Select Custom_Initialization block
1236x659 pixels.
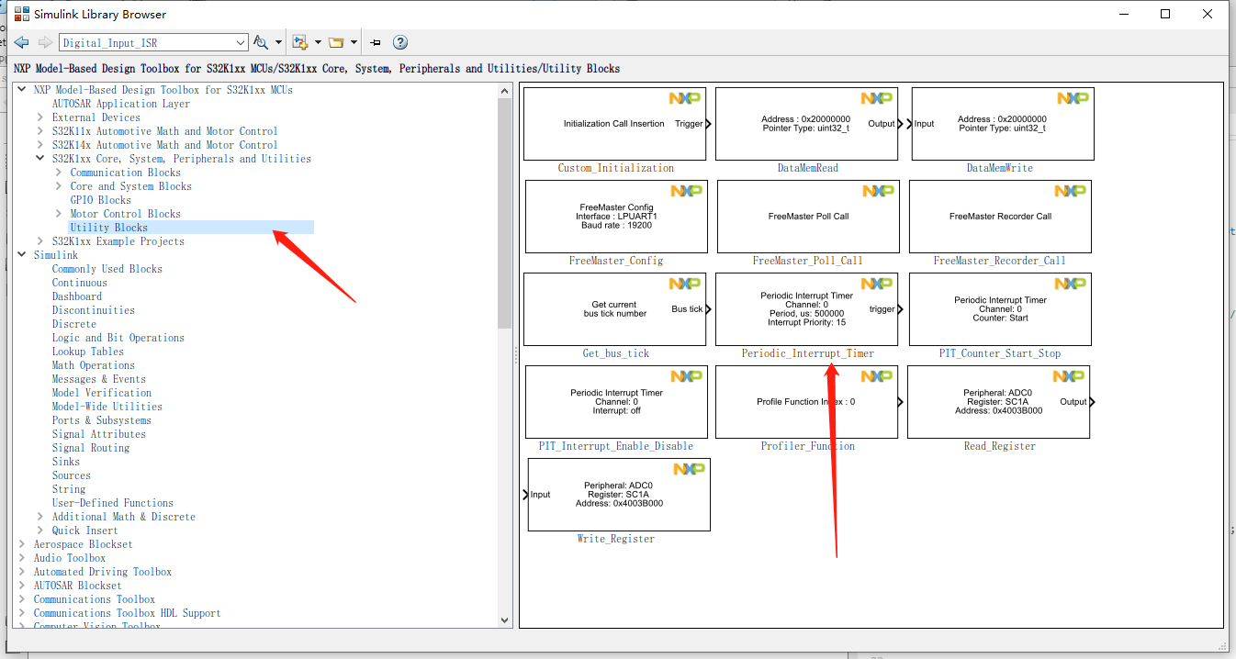[x=615, y=124]
